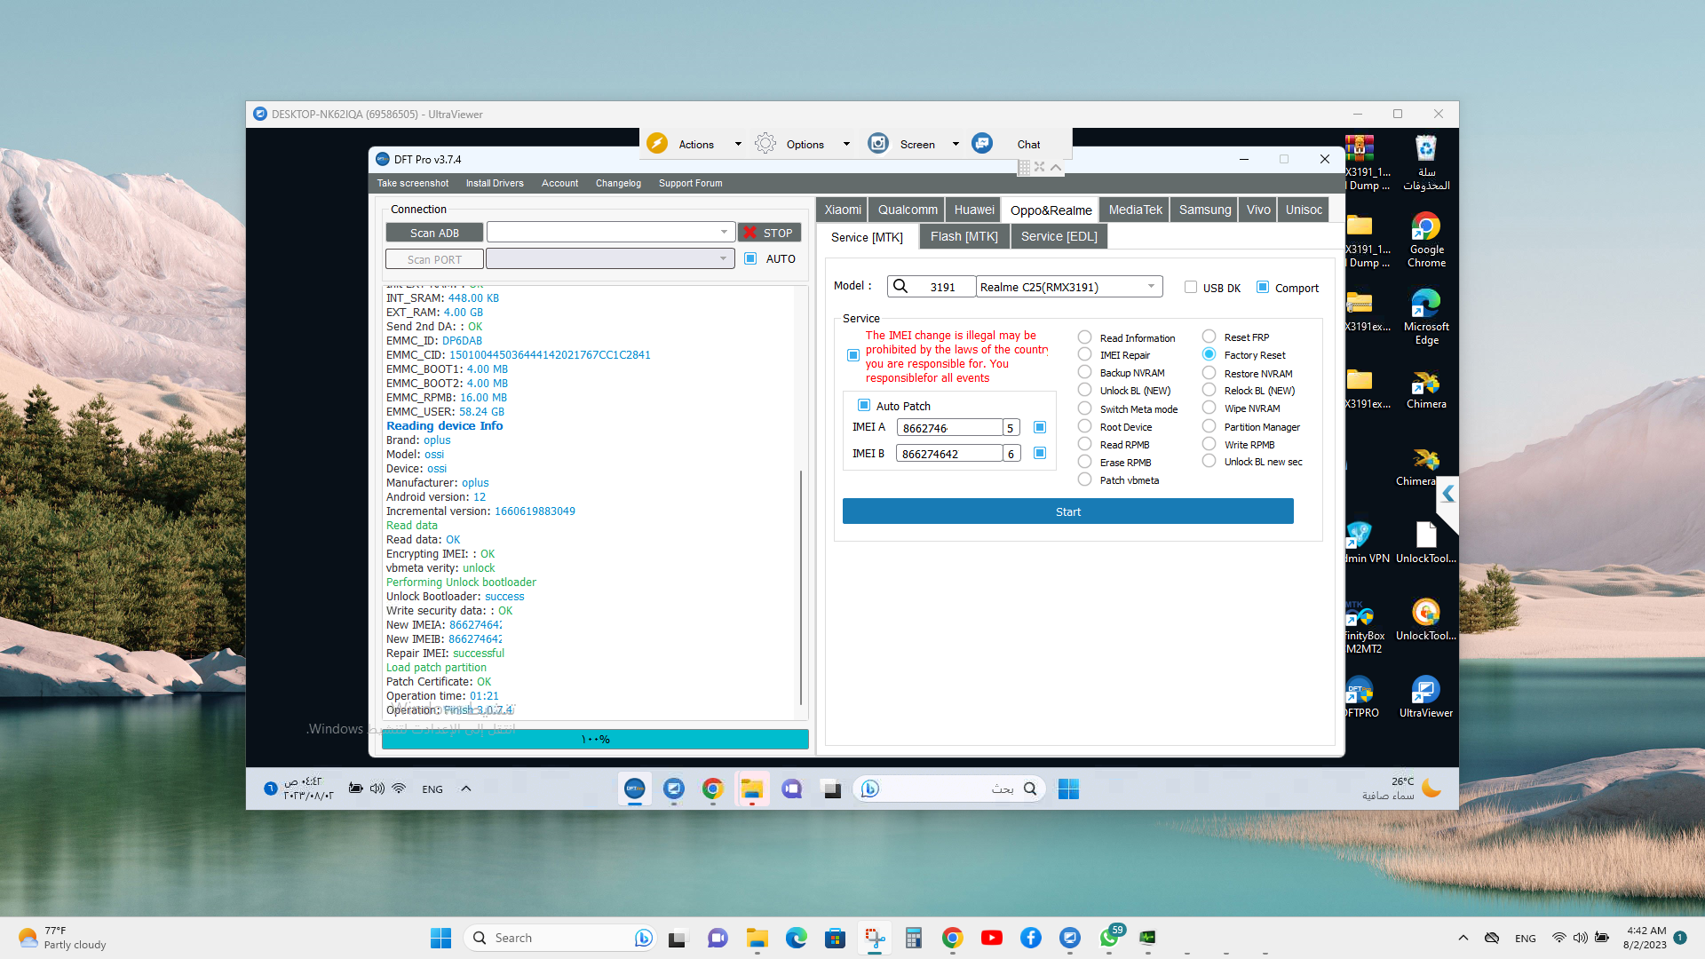This screenshot has width=1705, height=959.
Task: Collapse the UltraViewer toolbar chevron
Action: 1056,167
